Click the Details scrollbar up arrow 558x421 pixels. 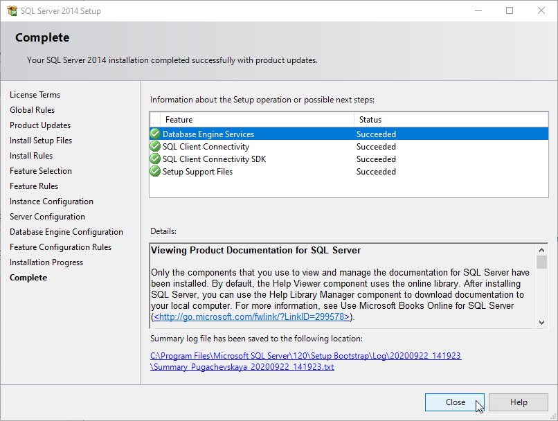click(x=541, y=250)
